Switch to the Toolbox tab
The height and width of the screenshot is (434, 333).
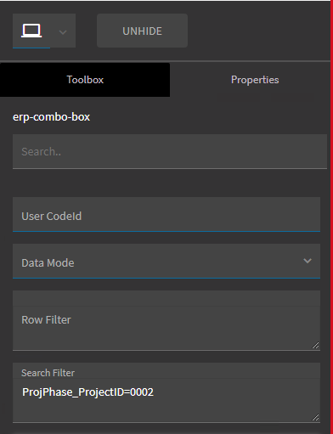click(x=85, y=80)
